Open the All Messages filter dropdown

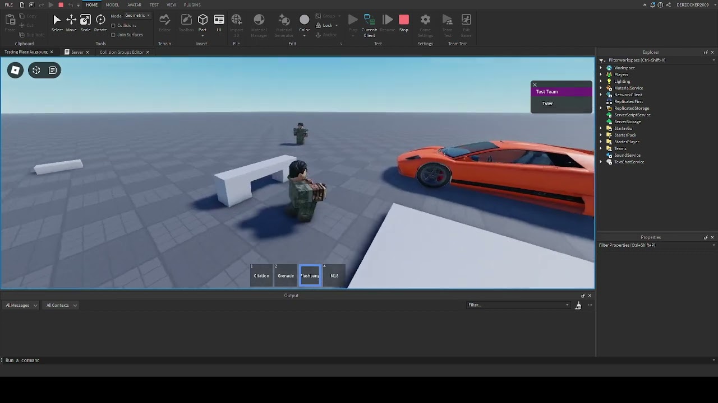(21, 305)
